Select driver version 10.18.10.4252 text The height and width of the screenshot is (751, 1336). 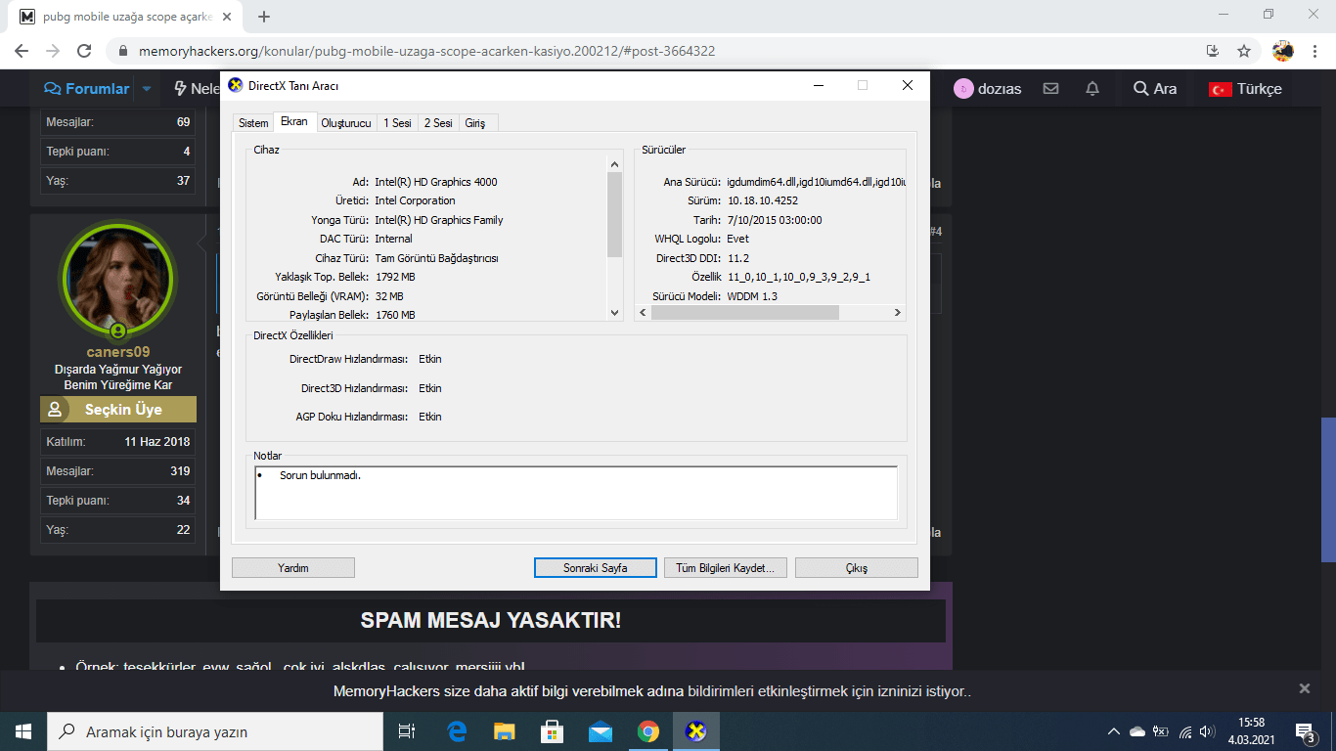(x=762, y=200)
